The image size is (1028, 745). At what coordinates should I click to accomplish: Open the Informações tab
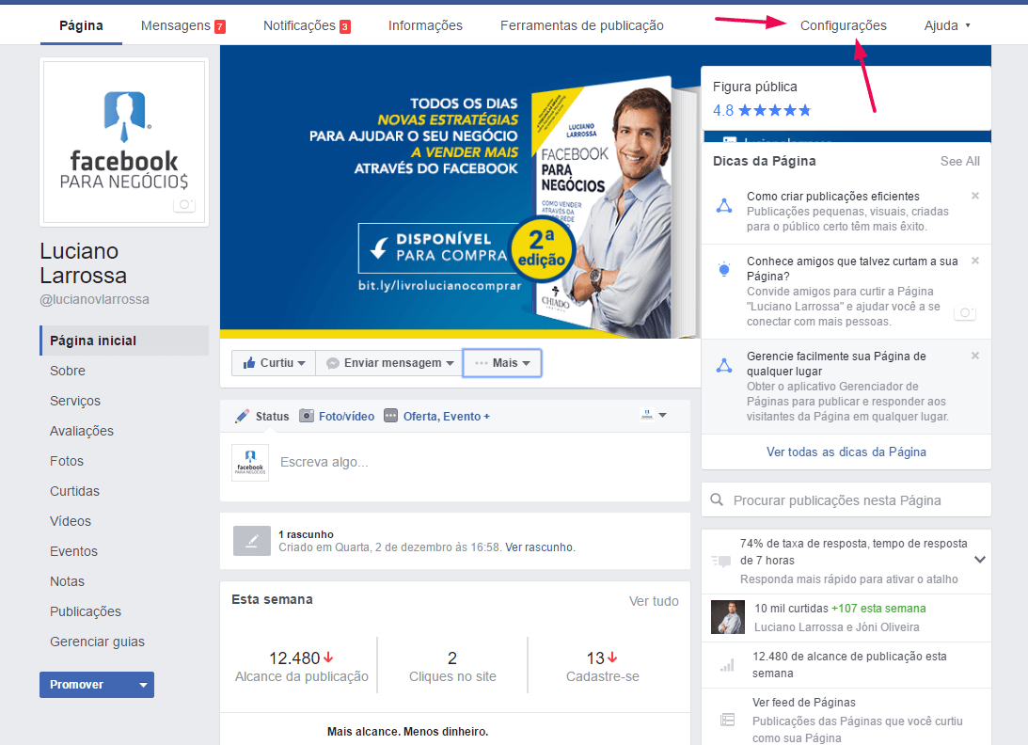(425, 25)
